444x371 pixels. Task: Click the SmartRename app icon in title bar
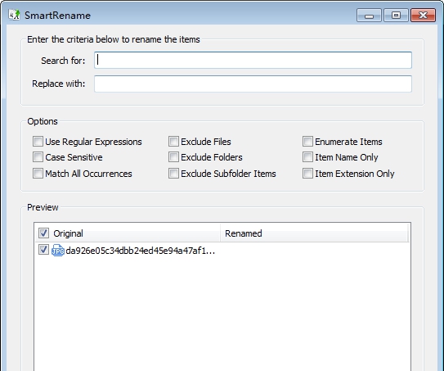pyautogui.click(x=14, y=15)
